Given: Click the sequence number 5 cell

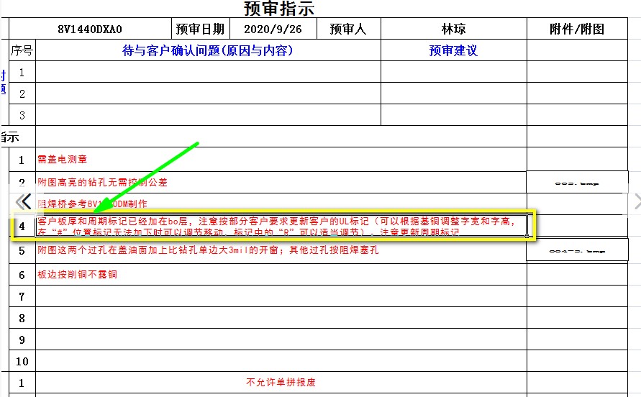Looking at the screenshot, I should point(22,250).
